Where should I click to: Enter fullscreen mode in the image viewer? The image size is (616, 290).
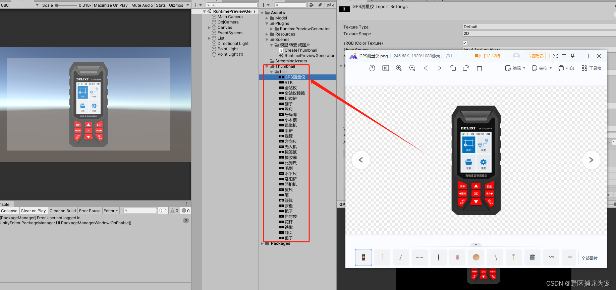555,56
